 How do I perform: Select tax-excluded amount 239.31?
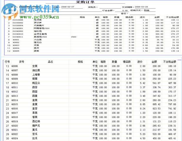click(x=172, y=126)
